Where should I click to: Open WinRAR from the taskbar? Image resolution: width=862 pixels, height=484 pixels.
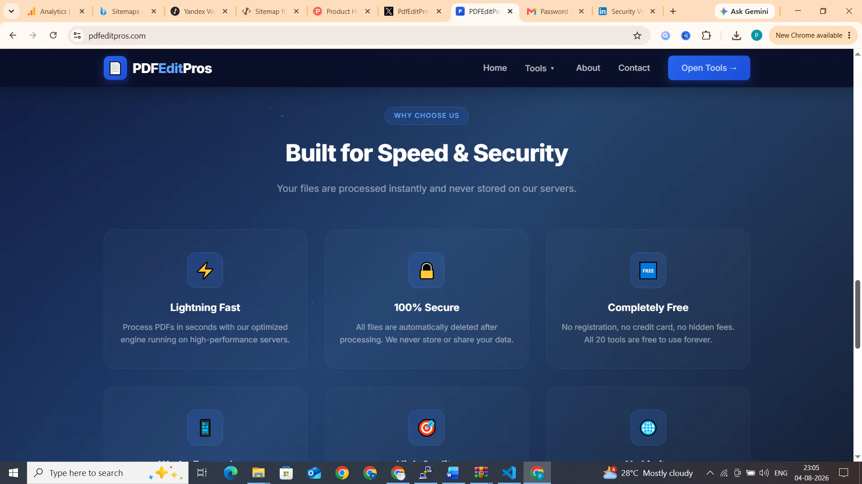pos(481,473)
